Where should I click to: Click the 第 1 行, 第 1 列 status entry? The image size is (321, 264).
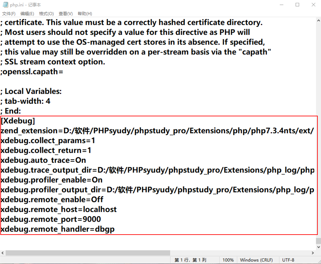coord(190,260)
